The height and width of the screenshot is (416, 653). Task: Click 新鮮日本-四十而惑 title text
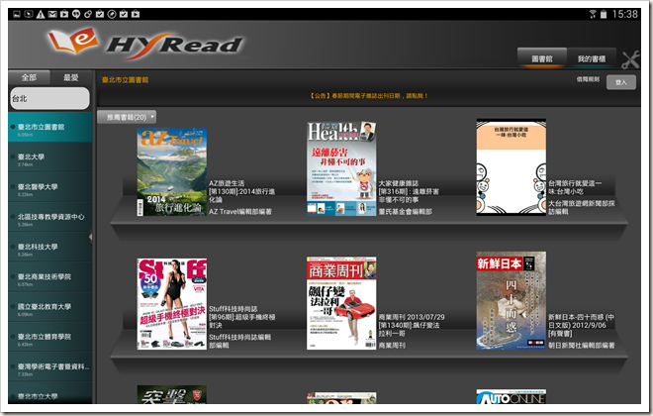coord(581,325)
